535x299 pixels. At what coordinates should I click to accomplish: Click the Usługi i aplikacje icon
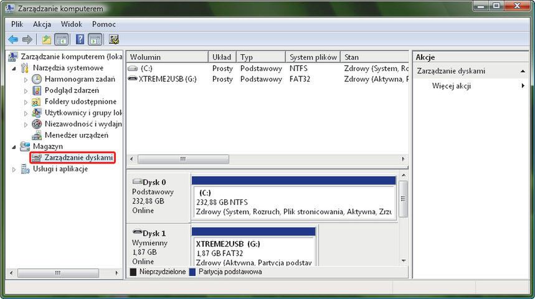[x=25, y=169]
